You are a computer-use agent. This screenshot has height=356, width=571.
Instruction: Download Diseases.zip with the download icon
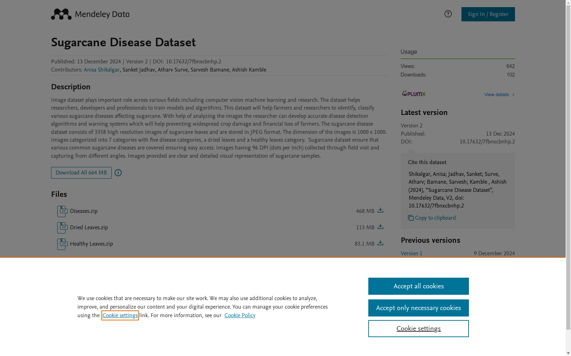(380, 210)
